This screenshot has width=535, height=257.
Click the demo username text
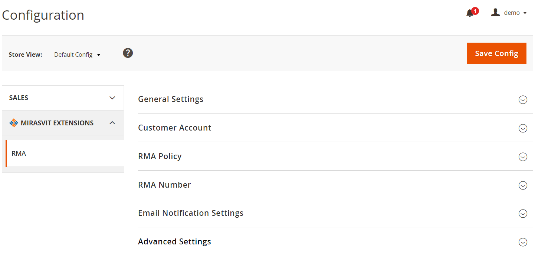[512, 13]
